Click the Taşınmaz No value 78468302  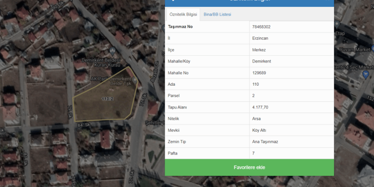click(x=261, y=27)
